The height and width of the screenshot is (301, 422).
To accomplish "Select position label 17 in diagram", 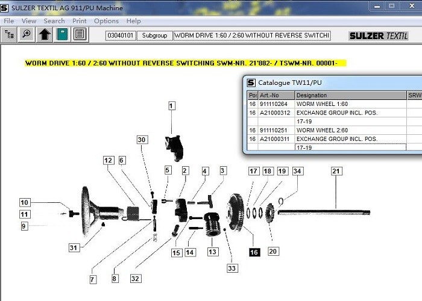I will (254, 171).
